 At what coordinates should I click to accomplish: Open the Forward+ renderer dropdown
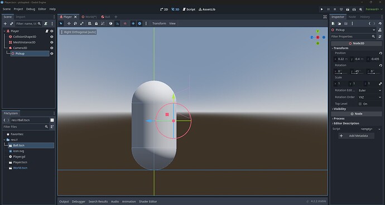click(374, 9)
